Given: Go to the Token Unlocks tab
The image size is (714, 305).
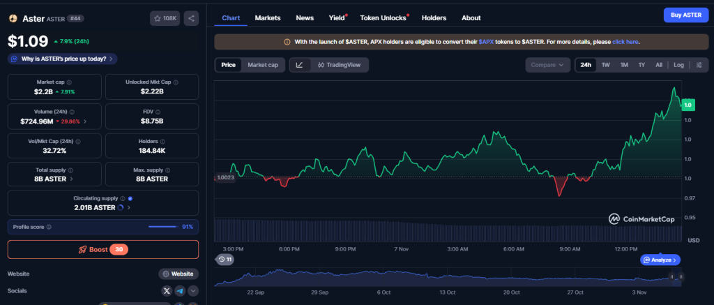Looking at the screenshot, I should coord(383,17).
